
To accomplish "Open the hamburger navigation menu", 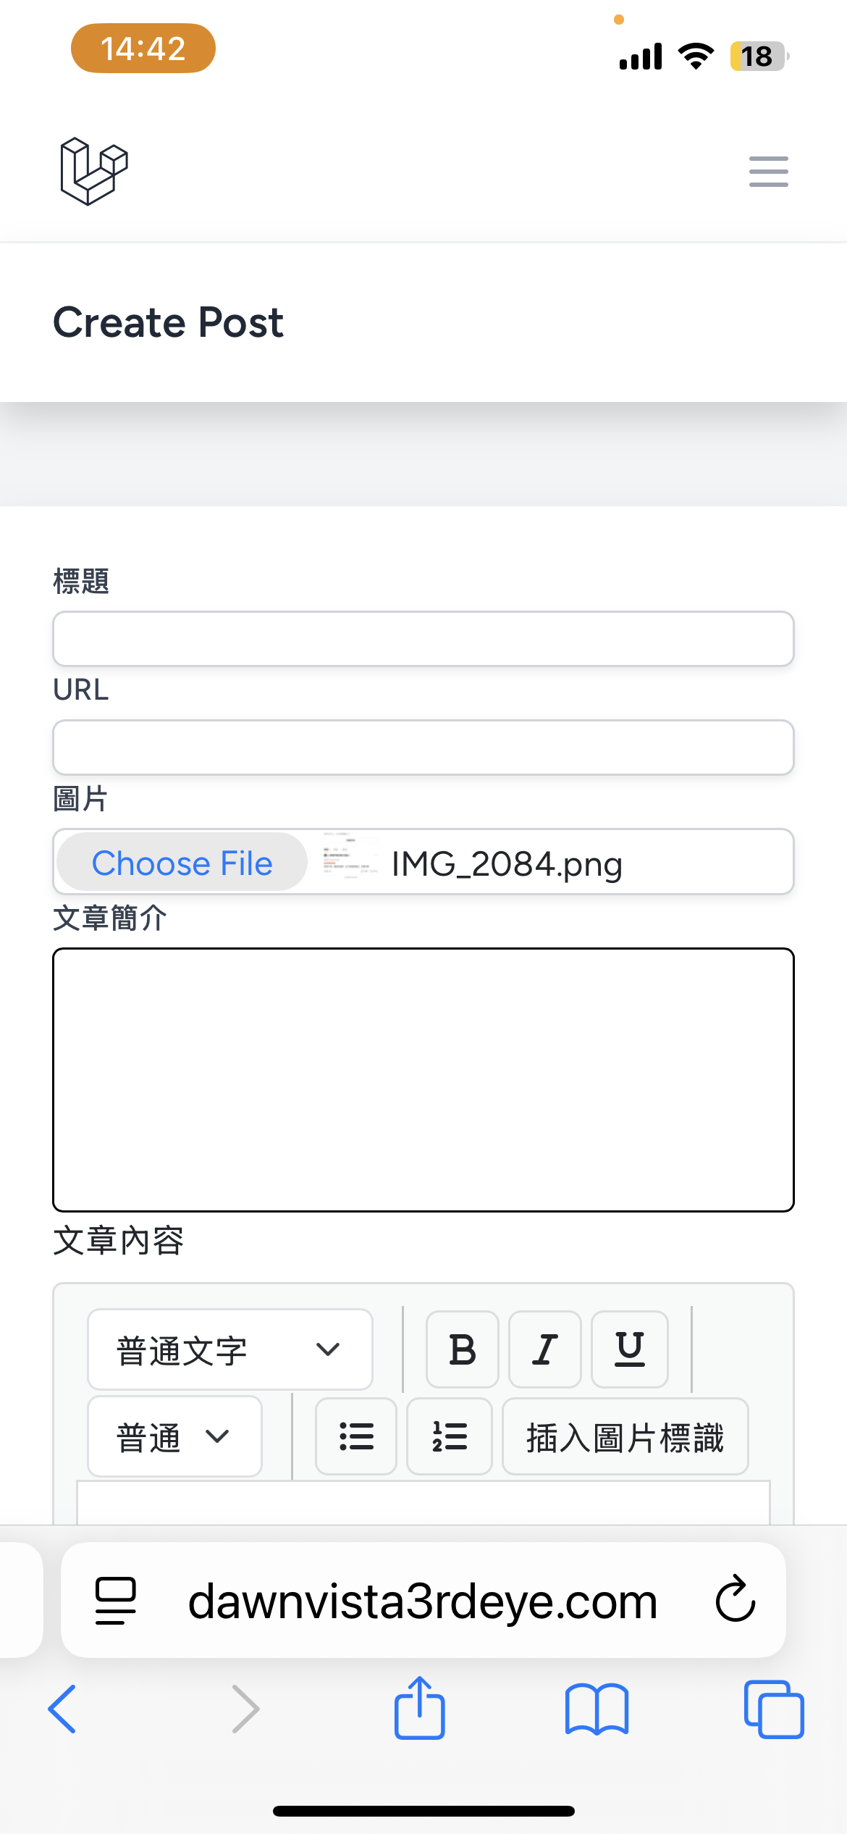I will [768, 172].
